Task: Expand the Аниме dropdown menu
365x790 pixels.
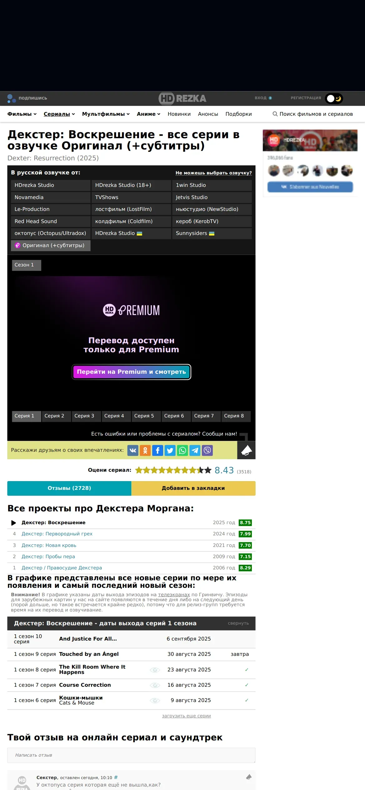Action: pos(148,114)
